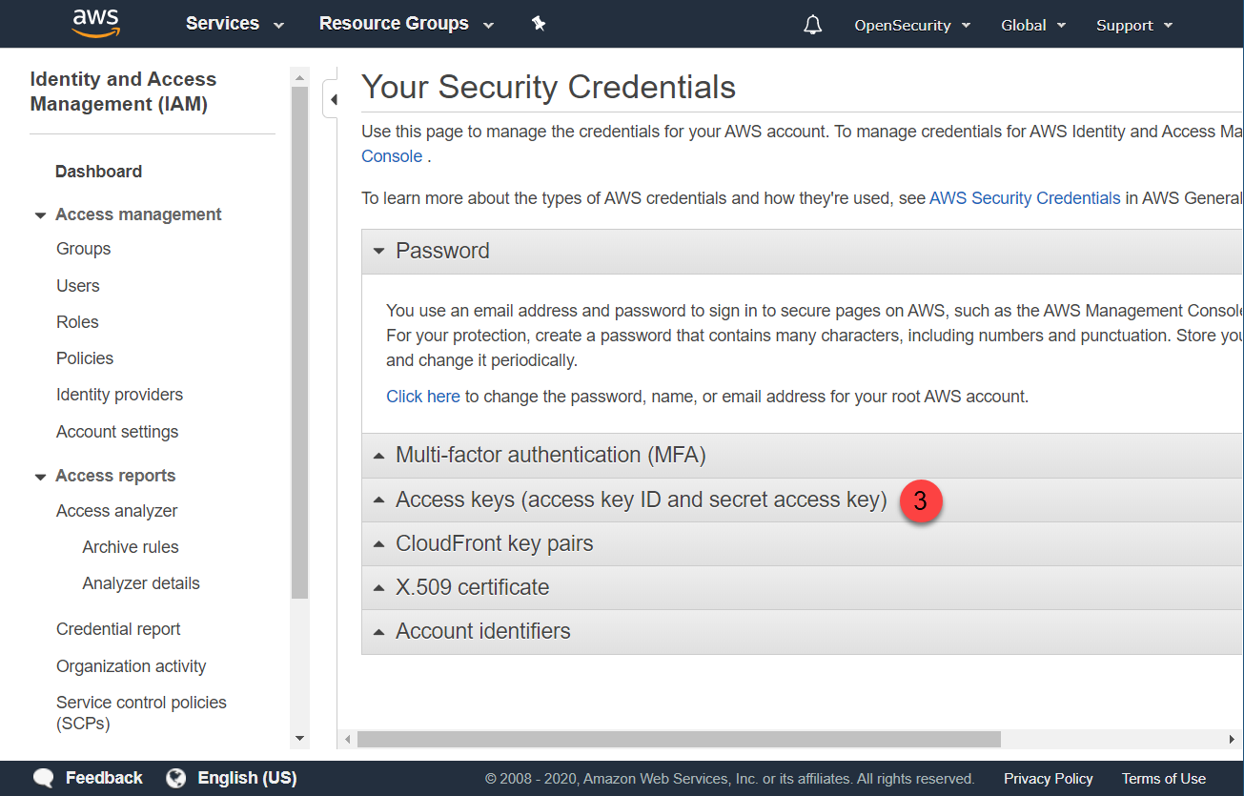Open the IAM Dashboard
This screenshot has height=796, width=1244.
(x=98, y=172)
